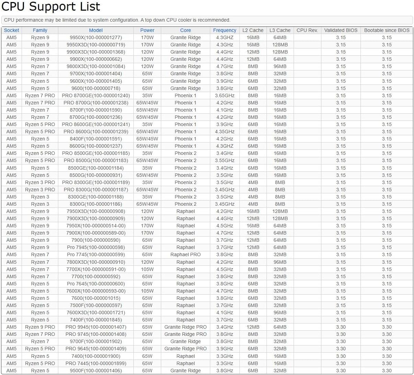The image size is (414, 375).
Task: Sort table by Socket column header
Action: [11, 30]
